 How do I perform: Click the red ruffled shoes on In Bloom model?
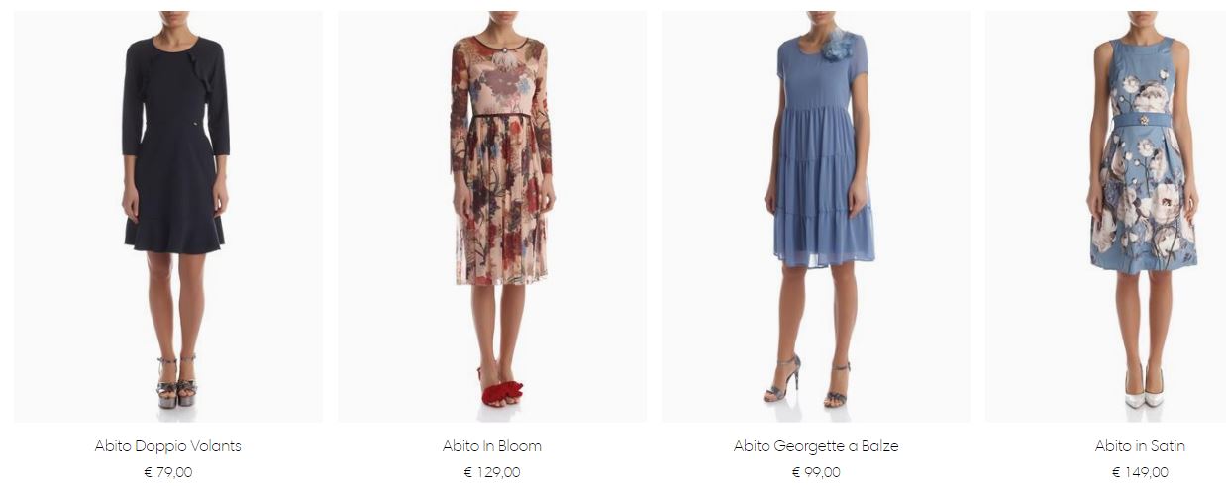(x=501, y=390)
